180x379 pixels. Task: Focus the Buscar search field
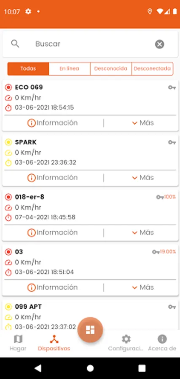tap(90, 44)
